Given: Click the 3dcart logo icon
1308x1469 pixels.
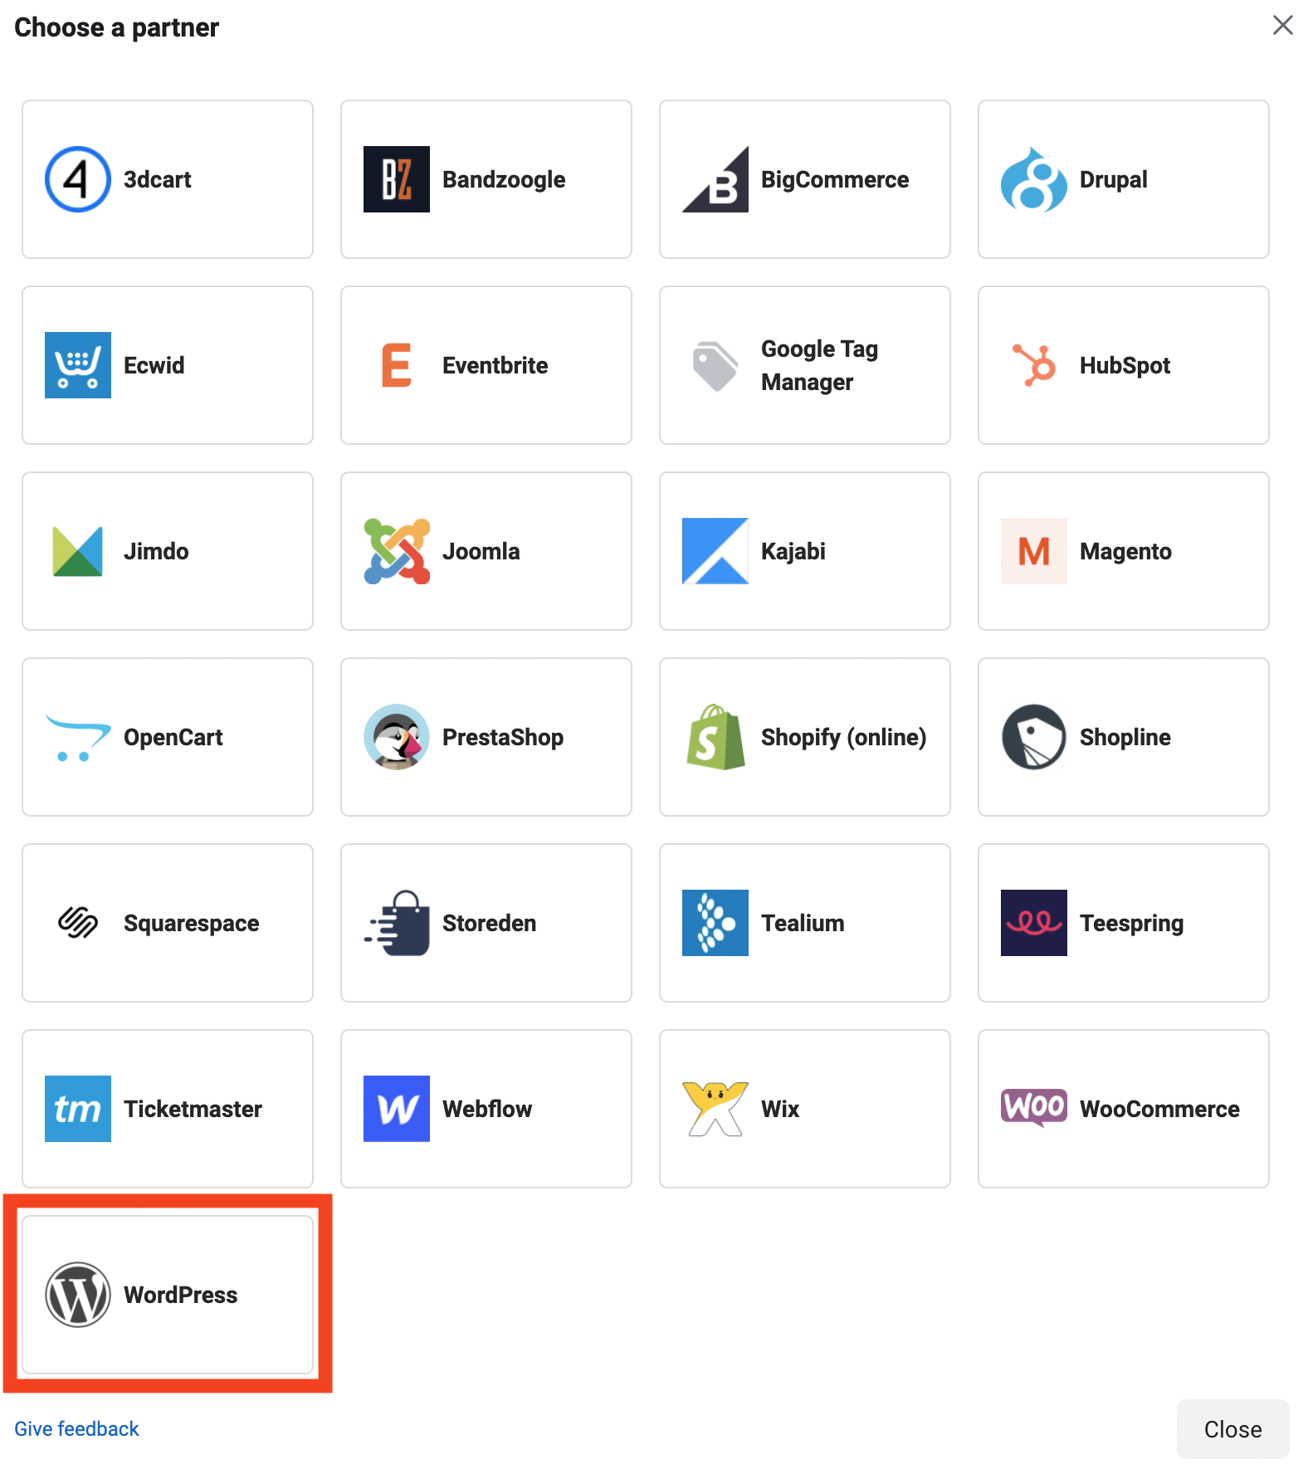Looking at the screenshot, I should coord(78,179).
